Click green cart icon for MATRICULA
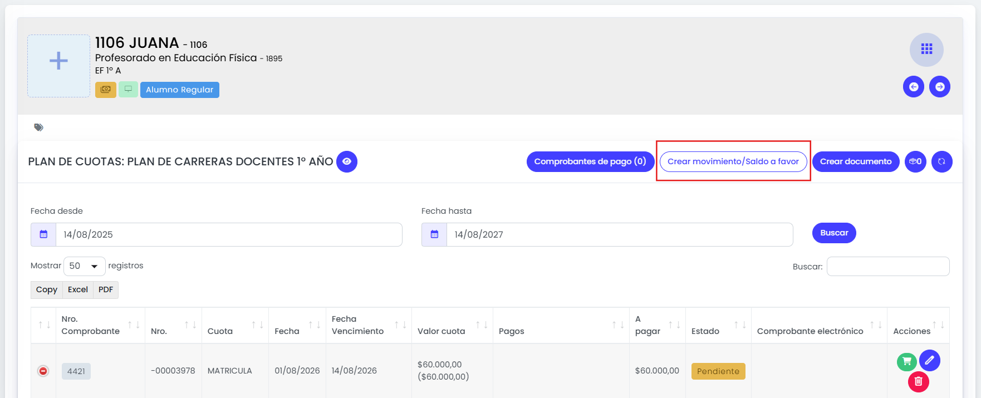Screen dimensions: 981x398 907,362
